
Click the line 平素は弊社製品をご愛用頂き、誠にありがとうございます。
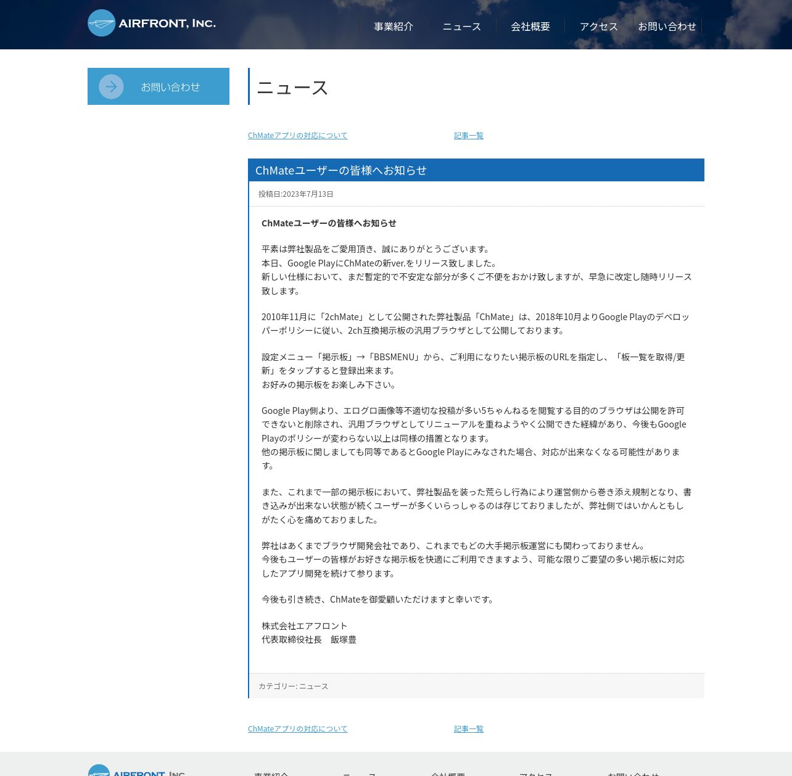click(x=377, y=249)
